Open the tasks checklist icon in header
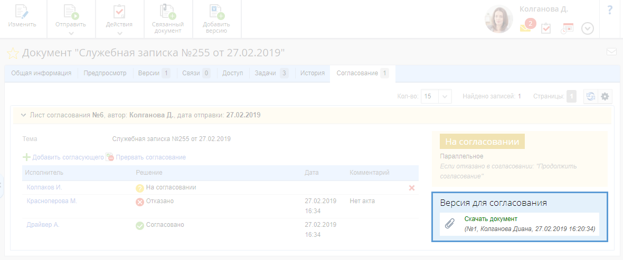The width and height of the screenshot is (623, 260). [x=546, y=28]
